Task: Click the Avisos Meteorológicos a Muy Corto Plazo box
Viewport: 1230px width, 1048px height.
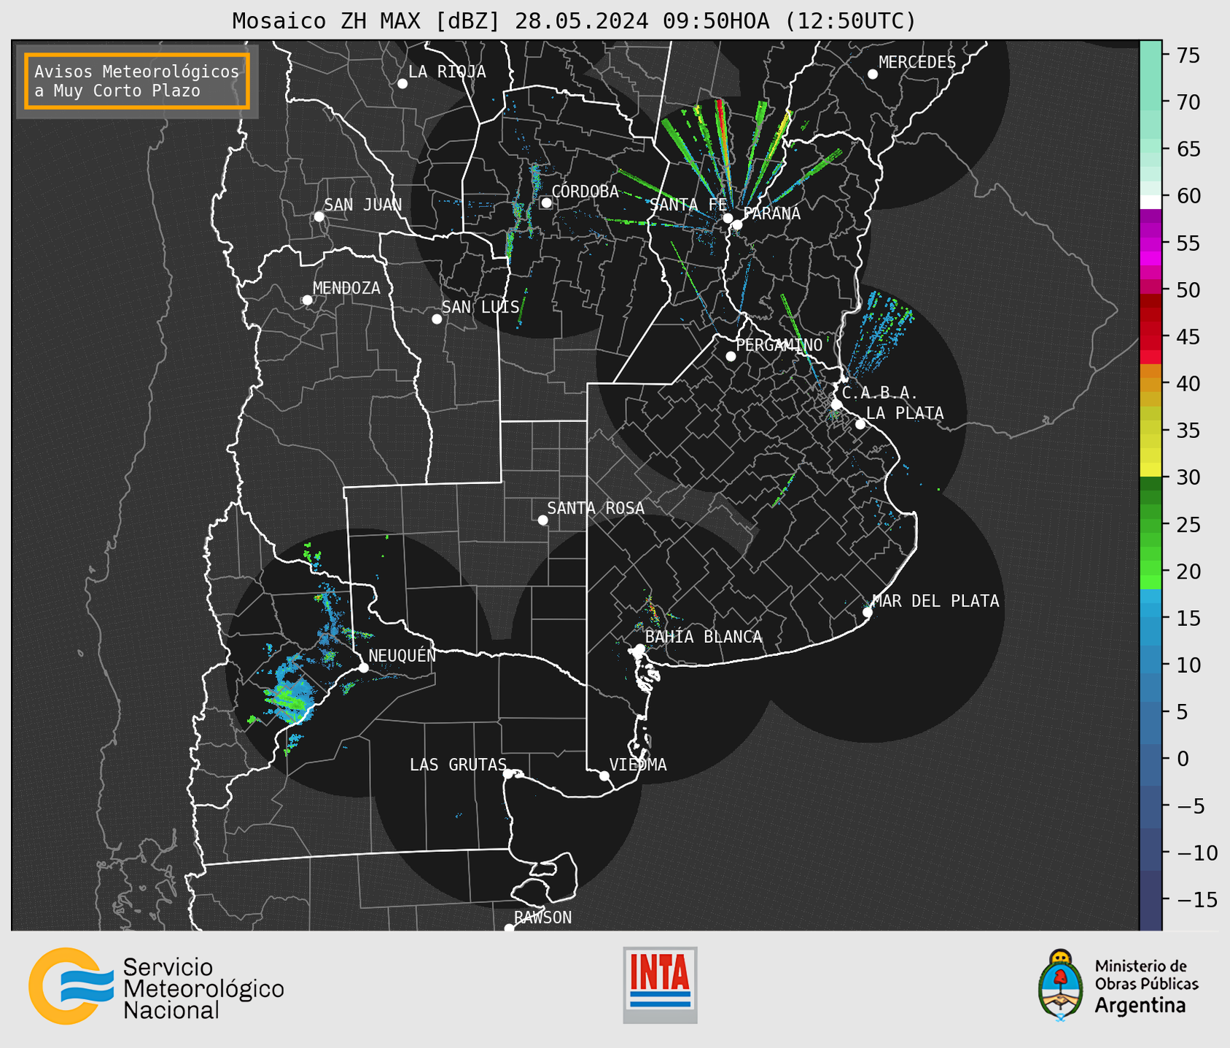Action: 137,81
